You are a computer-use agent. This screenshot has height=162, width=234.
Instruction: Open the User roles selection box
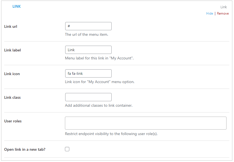pos(146,123)
